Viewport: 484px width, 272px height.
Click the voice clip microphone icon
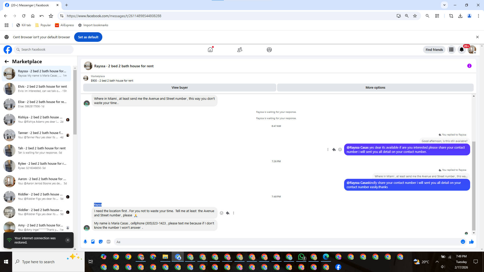[85, 242]
